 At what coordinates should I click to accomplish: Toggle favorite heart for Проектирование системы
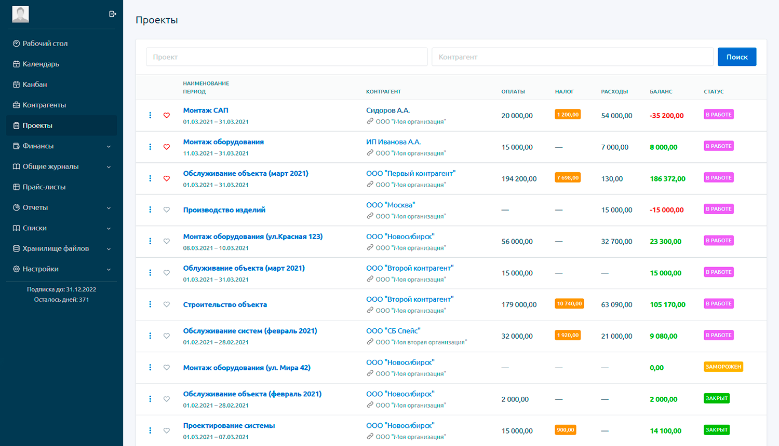click(x=167, y=430)
